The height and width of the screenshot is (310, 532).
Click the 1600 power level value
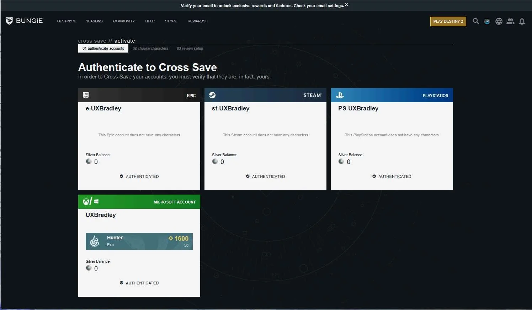coord(181,239)
